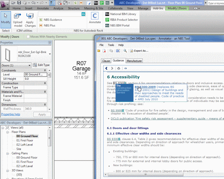Collapse the 3D Views tree node
The image size is (224, 179).
click(x=7, y=171)
